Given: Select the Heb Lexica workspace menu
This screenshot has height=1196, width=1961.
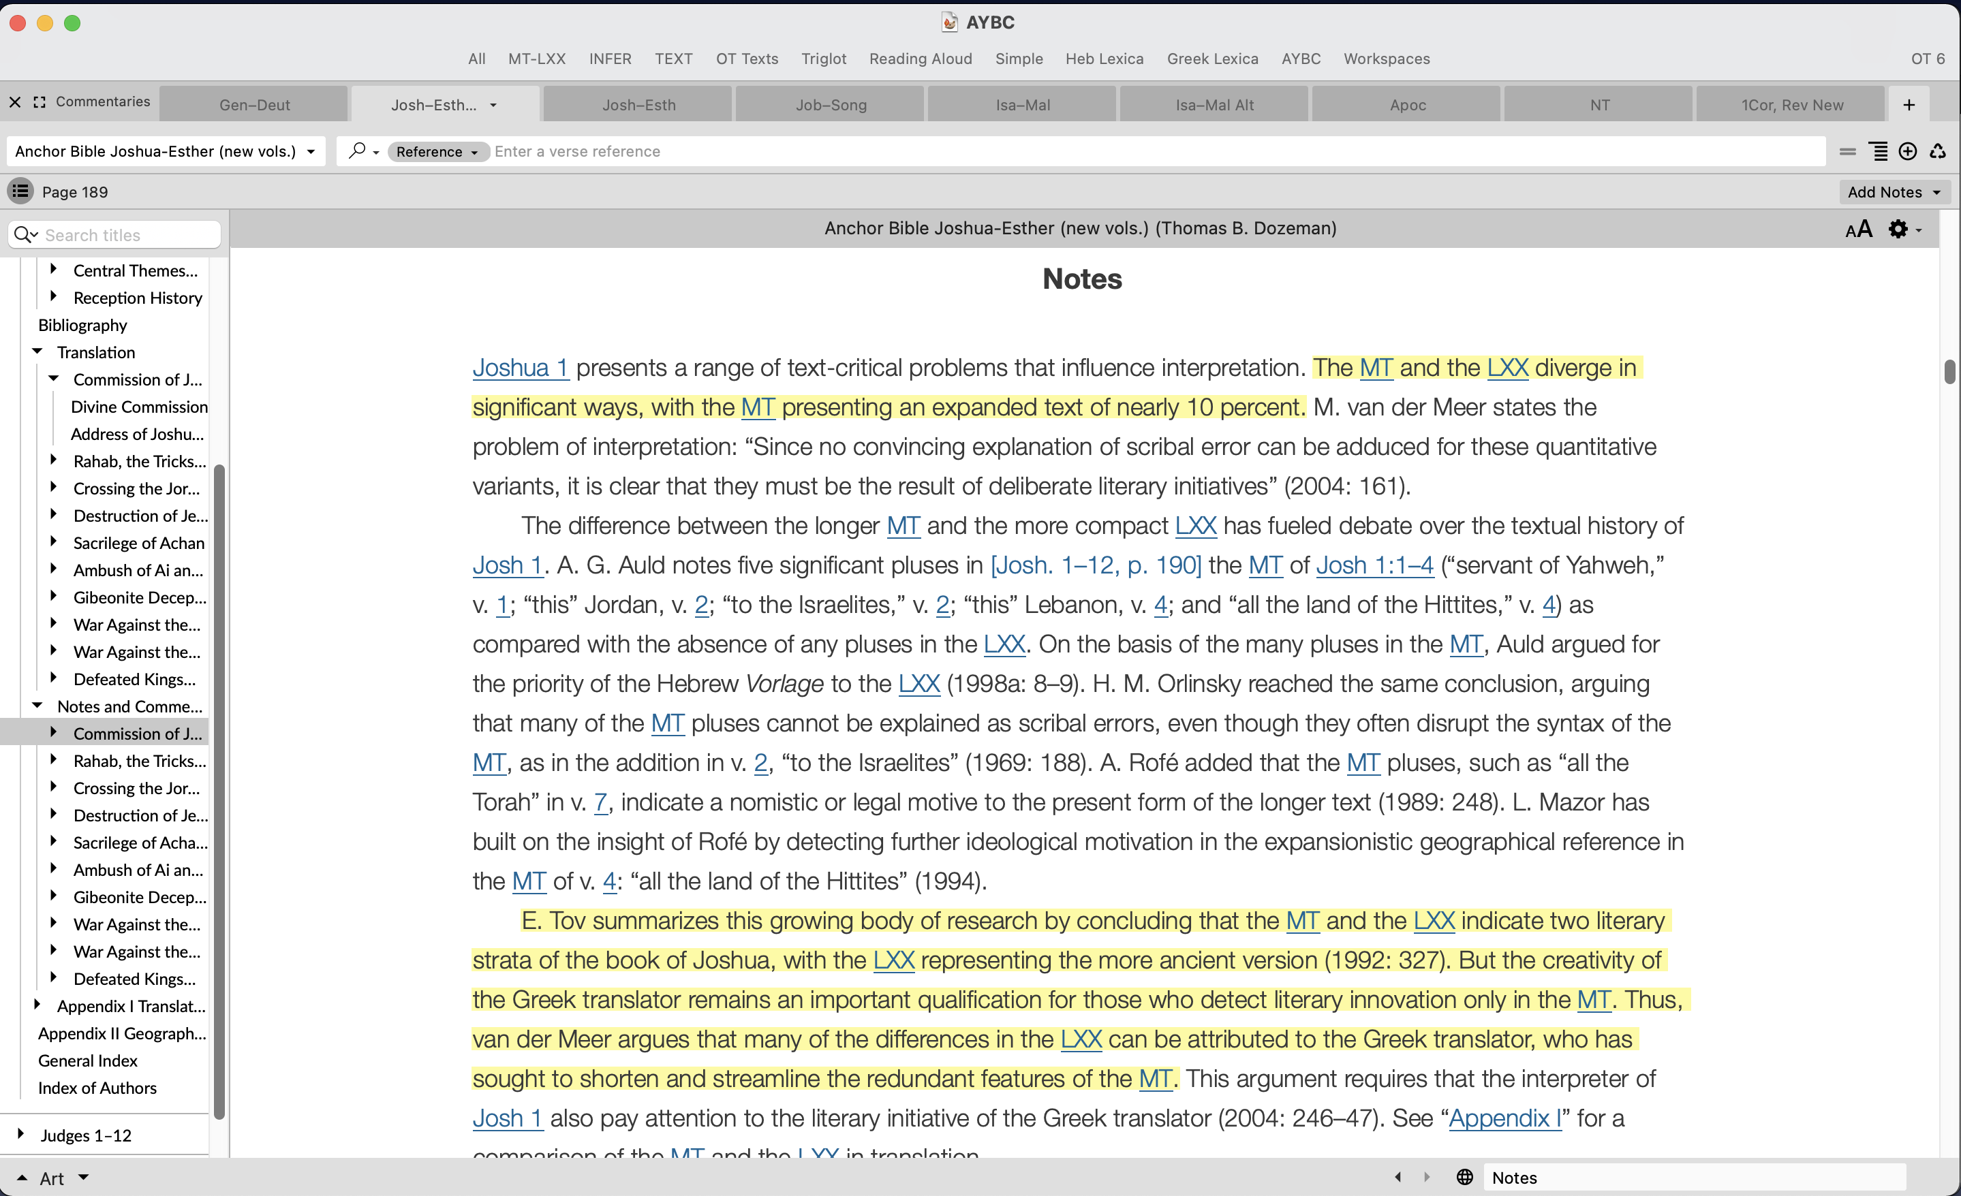Looking at the screenshot, I should click(x=1104, y=59).
